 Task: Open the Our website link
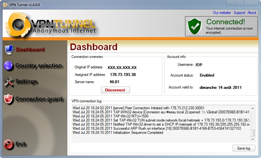click(222, 13)
